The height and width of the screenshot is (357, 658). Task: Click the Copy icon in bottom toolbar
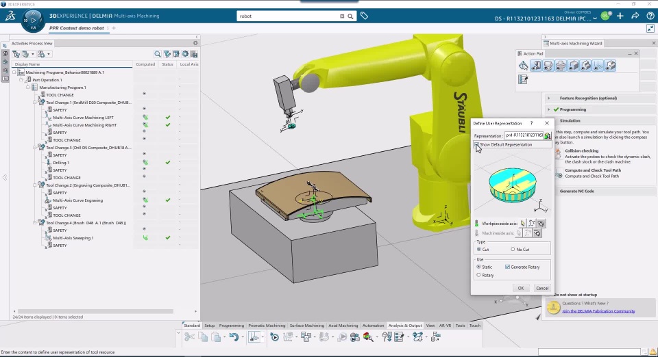coord(203,337)
